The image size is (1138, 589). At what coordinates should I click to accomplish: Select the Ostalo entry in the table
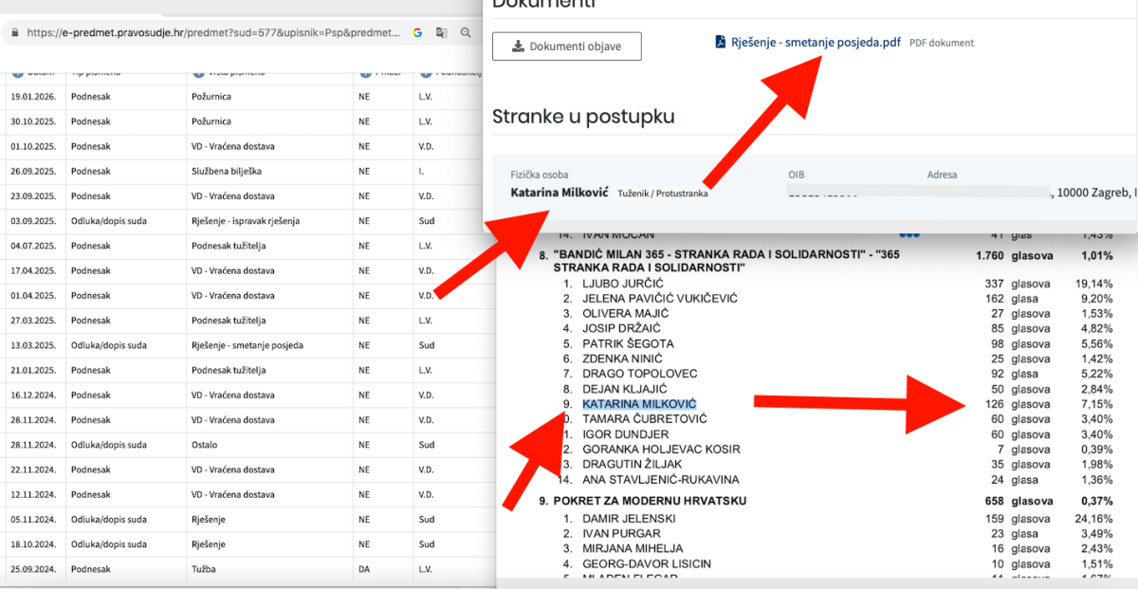tap(204, 445)
